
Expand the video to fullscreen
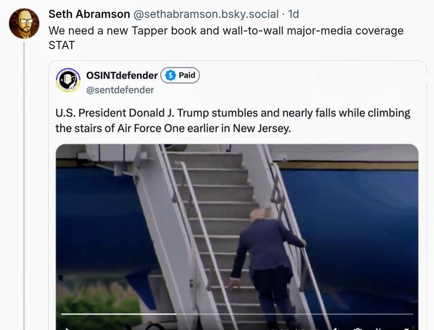pos(406,329)
